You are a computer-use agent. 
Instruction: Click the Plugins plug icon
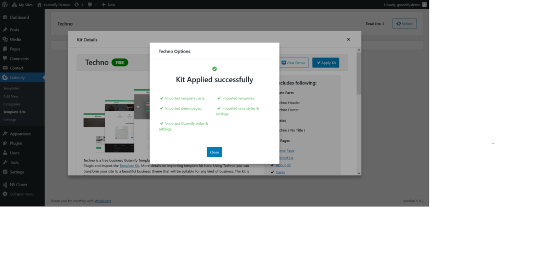coord(5,143)
